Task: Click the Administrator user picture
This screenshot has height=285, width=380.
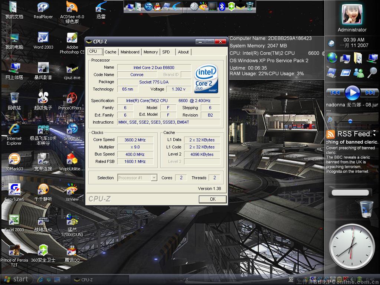Action: [x=352, y=14]
